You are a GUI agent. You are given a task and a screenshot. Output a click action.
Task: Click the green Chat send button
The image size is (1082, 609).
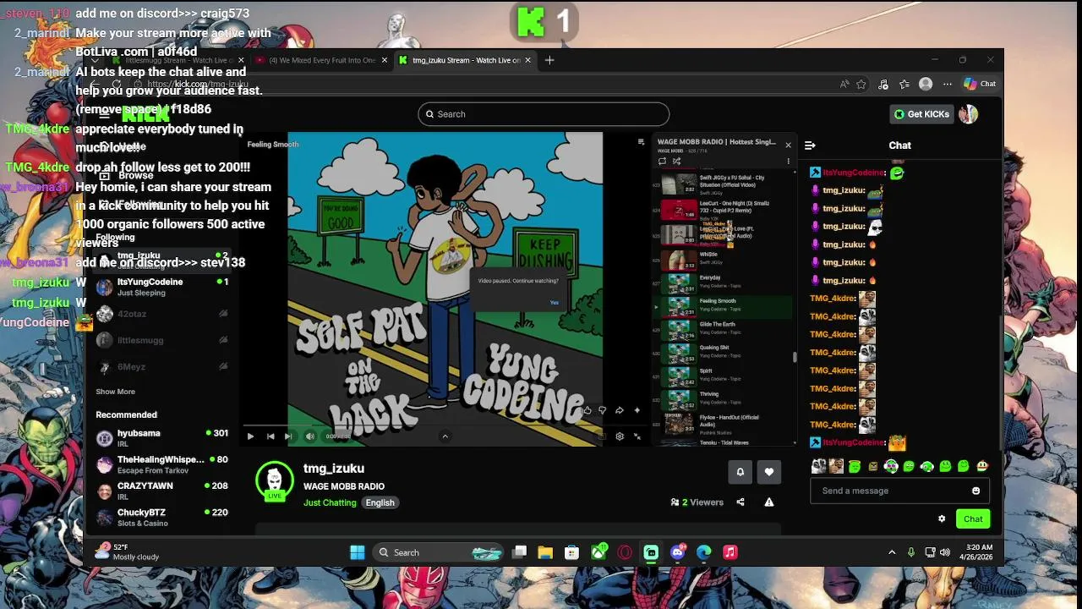pos(973,518)
